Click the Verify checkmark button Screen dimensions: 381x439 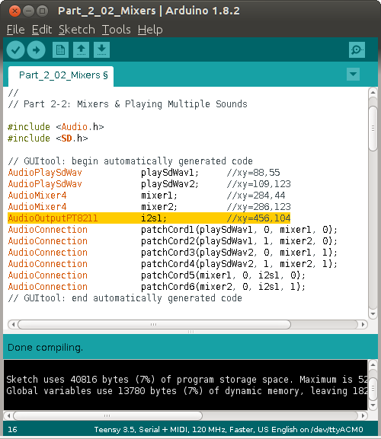click(x=16, y=50)
